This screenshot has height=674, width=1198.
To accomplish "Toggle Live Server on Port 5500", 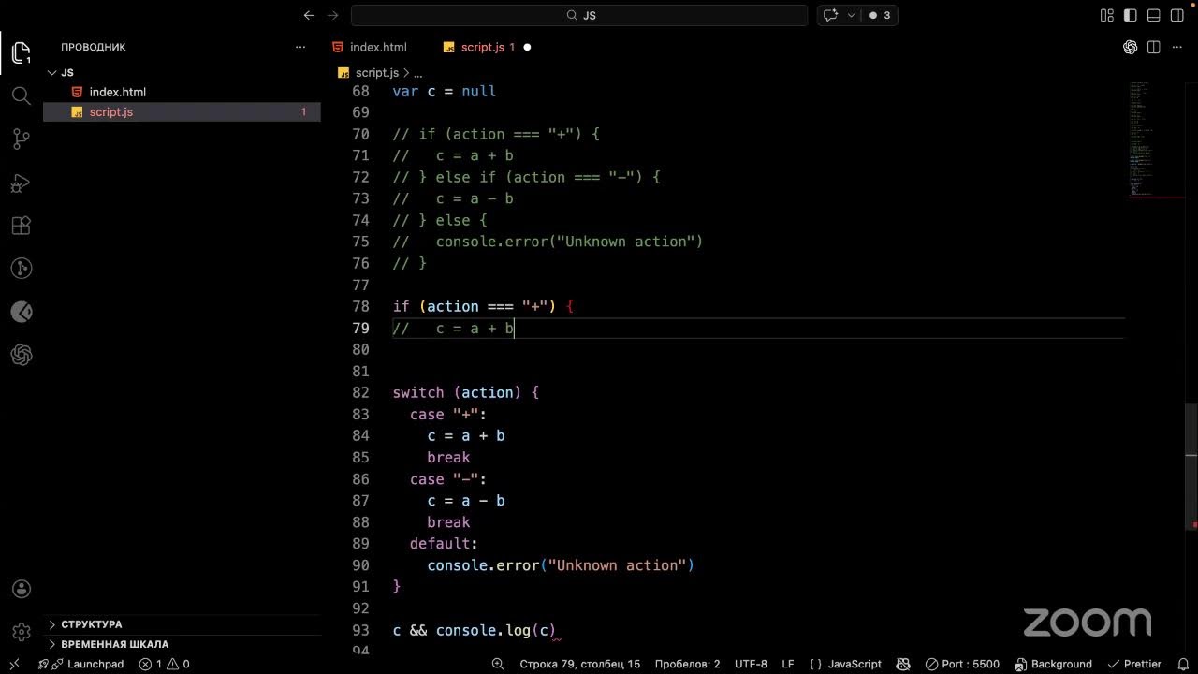I will (x=962, y=664).
